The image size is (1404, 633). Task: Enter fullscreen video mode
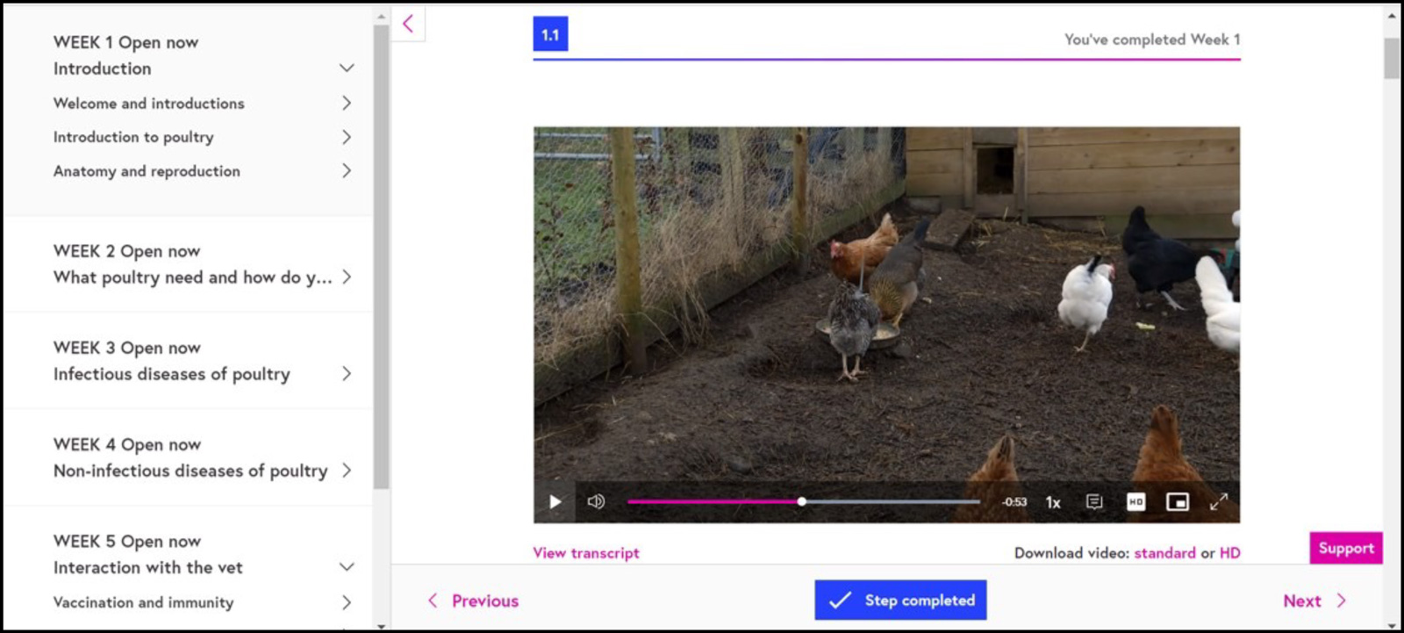tap(1219, 502)
